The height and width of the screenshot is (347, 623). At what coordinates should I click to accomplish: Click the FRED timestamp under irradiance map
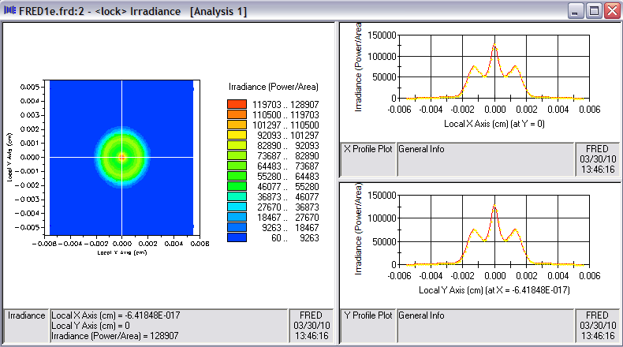(310, 325)
